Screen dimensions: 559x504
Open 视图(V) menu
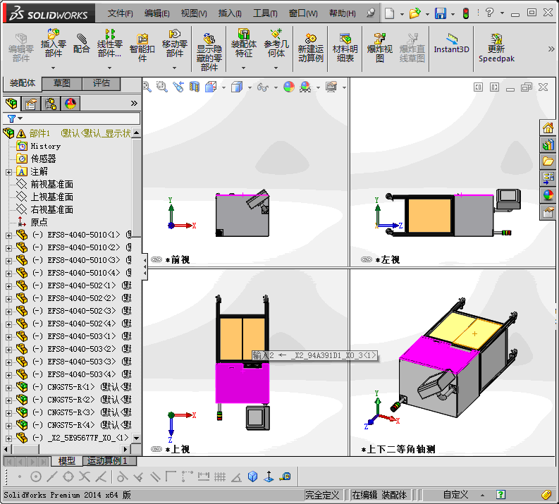[194, 13]
